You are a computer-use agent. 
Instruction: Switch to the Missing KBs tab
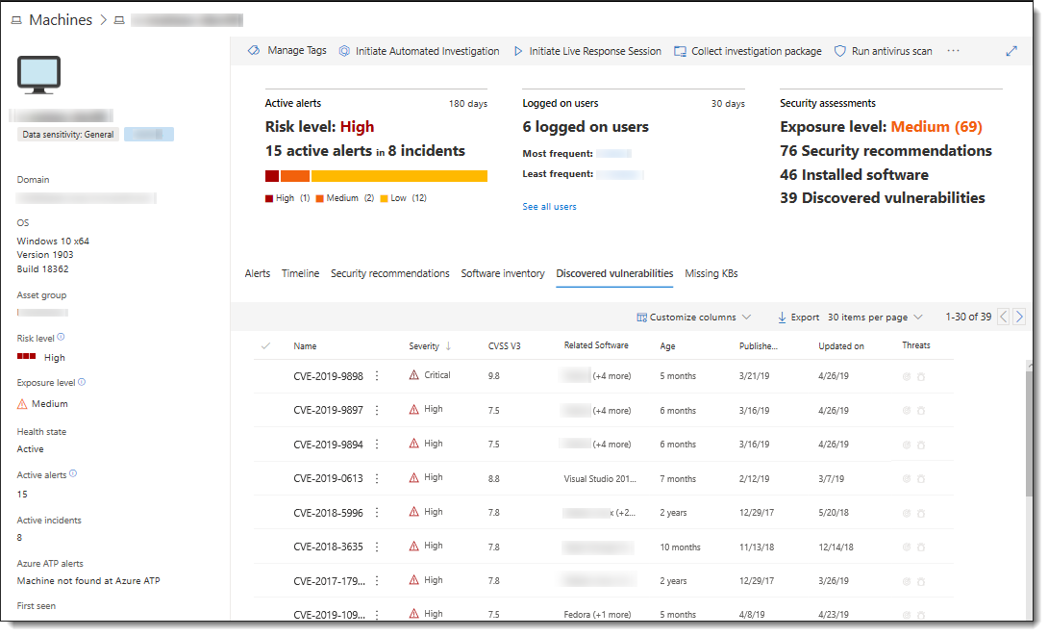point(711,274)
